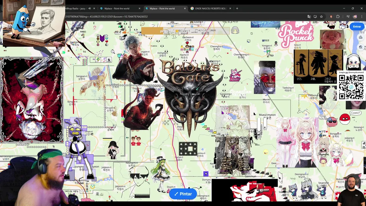The image size is (366, 206).
Task: Open the Chrome profile avatar
Action: (355, 17)
